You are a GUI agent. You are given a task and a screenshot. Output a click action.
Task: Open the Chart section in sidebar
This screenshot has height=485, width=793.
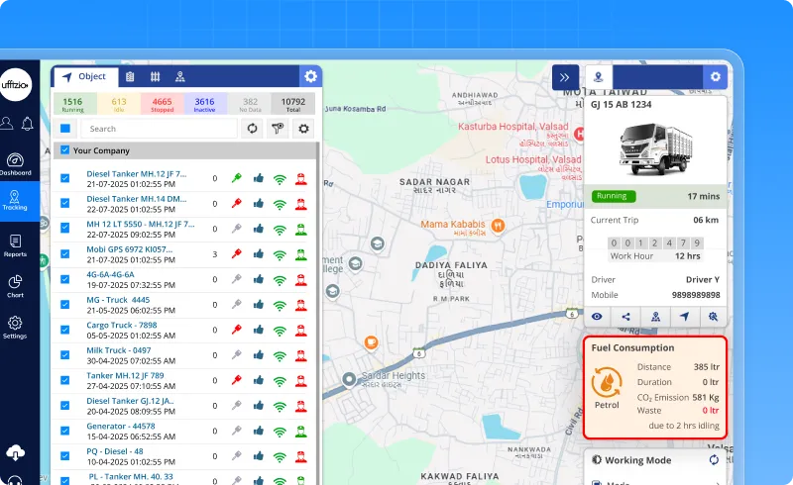point(15,286)
